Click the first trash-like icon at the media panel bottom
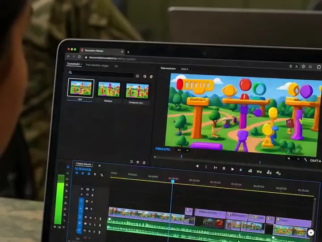Viewport: 322px width, 242px height. pos(138,162)
